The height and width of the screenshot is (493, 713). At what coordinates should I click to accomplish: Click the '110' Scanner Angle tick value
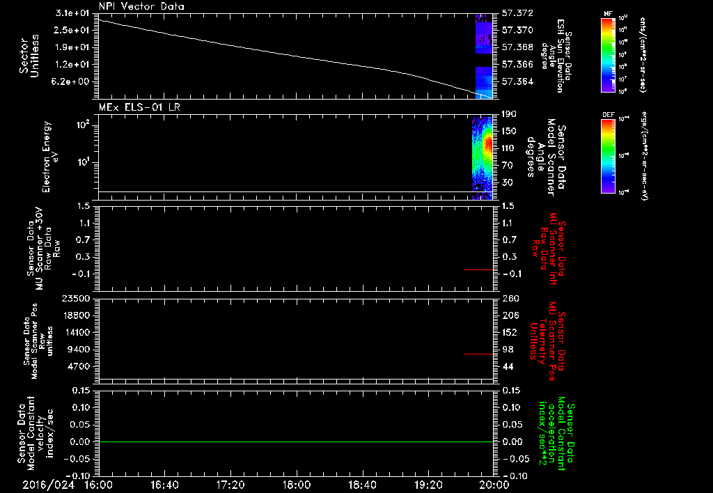pyautogui.click(x=509, y=148)
